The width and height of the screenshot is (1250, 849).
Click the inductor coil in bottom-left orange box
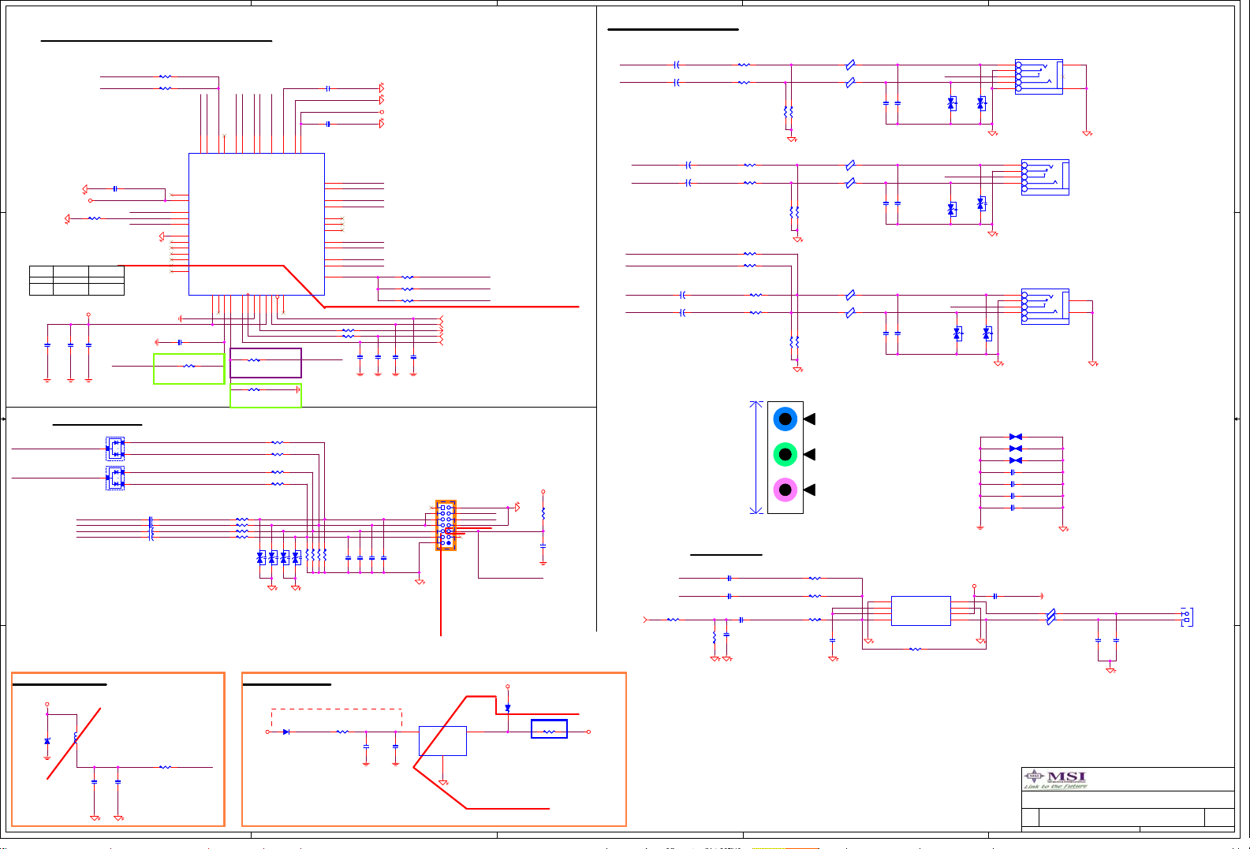tap(76, 737)
